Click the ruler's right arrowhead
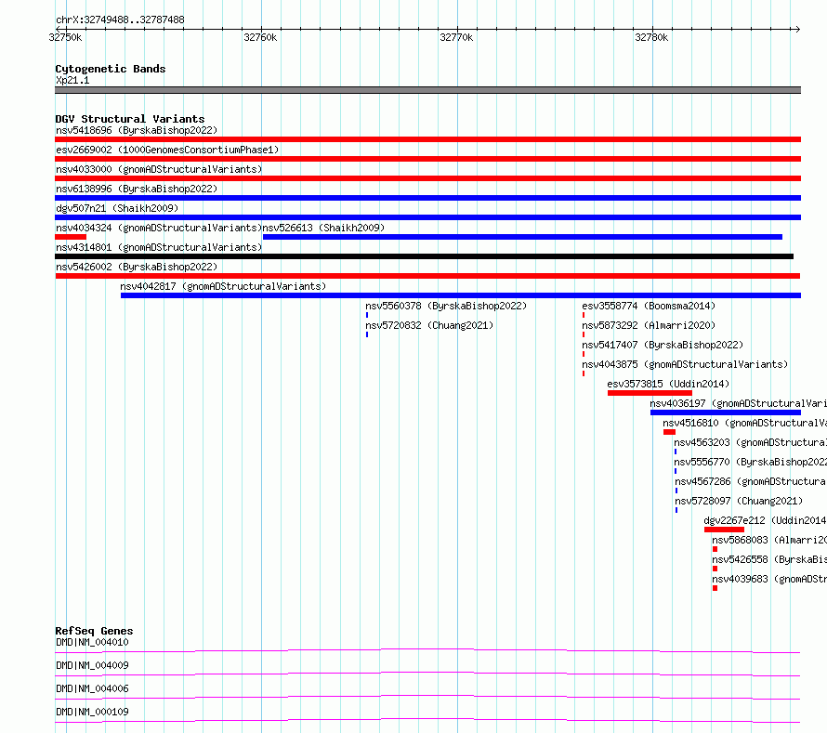 click(x=798, y=29)
